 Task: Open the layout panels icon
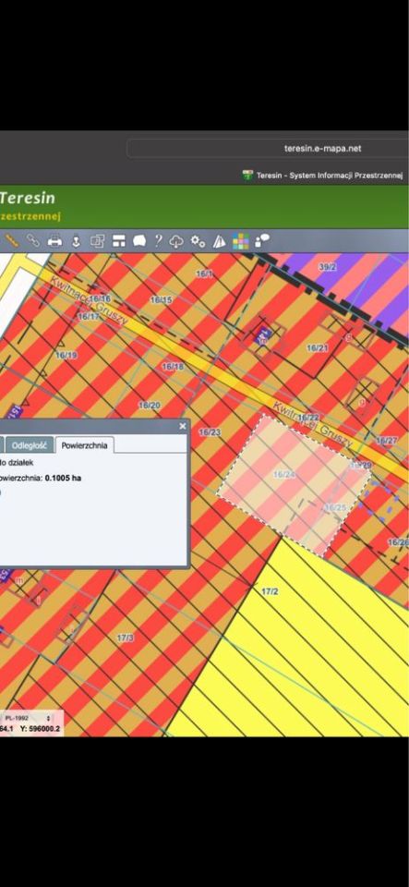(118, 241)
